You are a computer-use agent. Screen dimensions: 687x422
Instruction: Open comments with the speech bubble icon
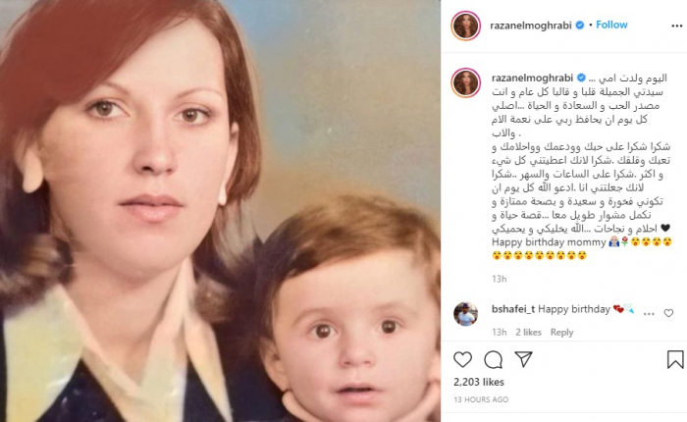click(x=493, y=360)
